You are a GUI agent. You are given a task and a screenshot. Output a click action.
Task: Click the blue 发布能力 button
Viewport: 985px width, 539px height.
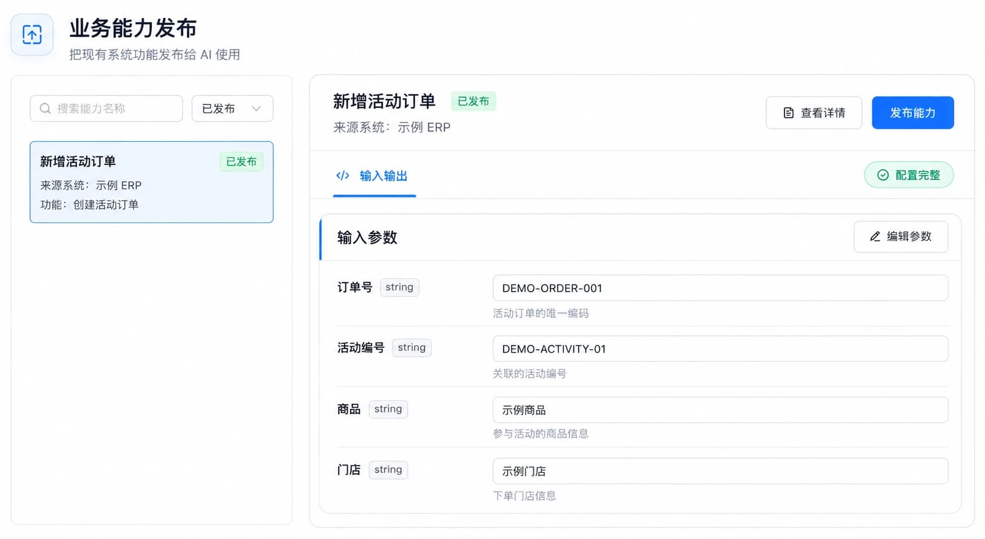coord(912,113)
